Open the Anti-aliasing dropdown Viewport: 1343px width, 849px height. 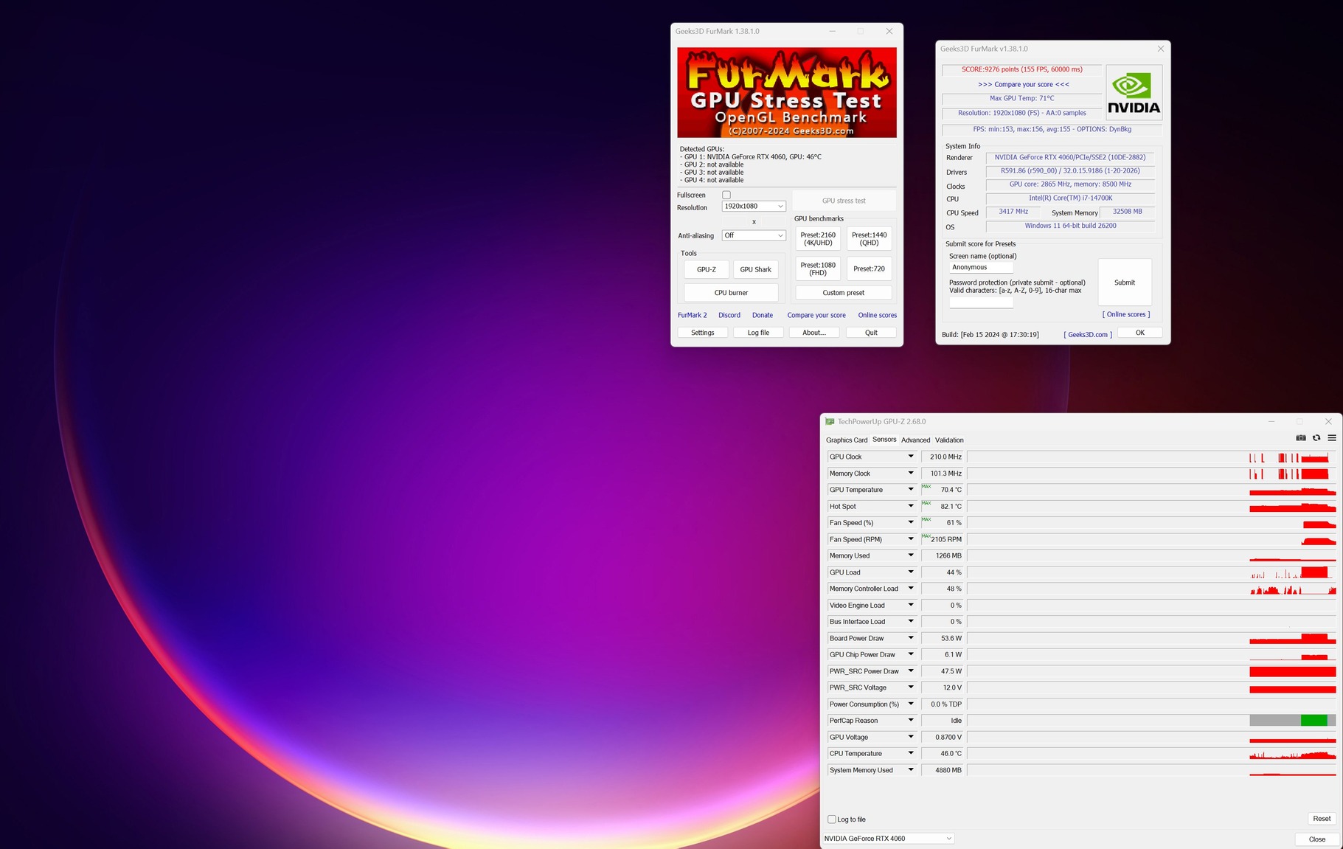(754, 235)
